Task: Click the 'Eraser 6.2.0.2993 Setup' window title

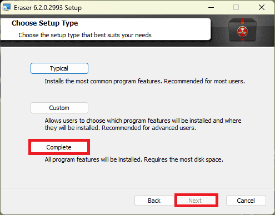Action: [x=48, y=8]
